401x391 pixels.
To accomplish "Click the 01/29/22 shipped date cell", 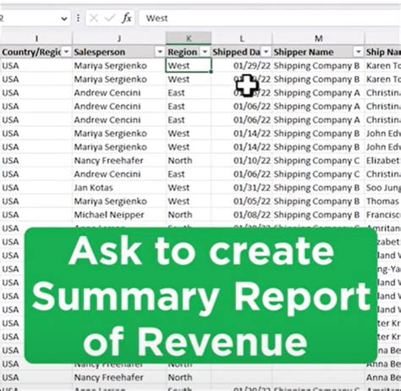I will (242, 66).
